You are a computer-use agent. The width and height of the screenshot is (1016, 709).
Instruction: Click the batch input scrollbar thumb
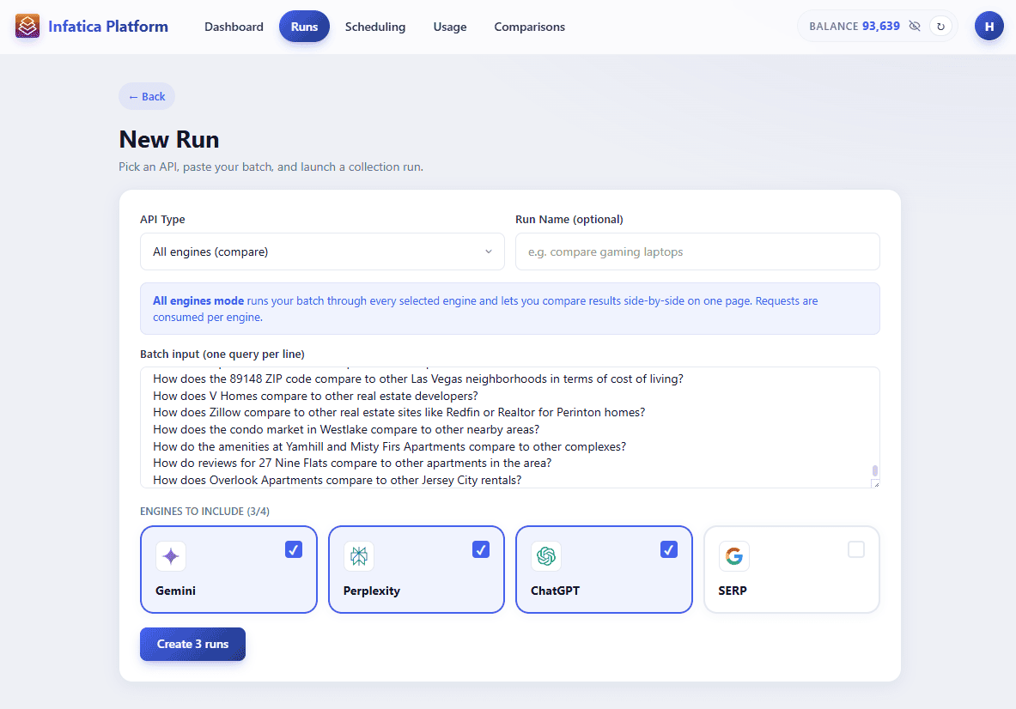[875, 470]
